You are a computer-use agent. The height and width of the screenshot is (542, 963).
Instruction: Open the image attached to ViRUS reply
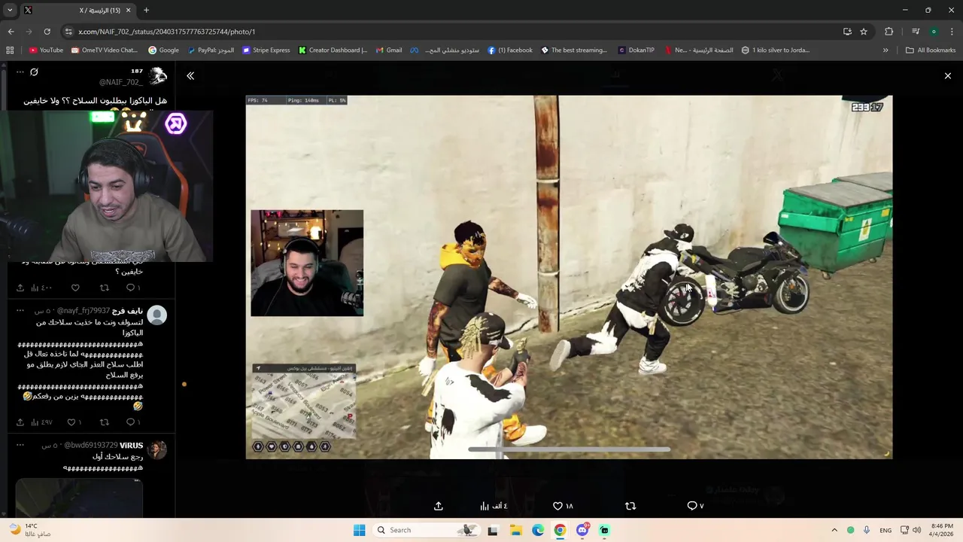point(79,498)
